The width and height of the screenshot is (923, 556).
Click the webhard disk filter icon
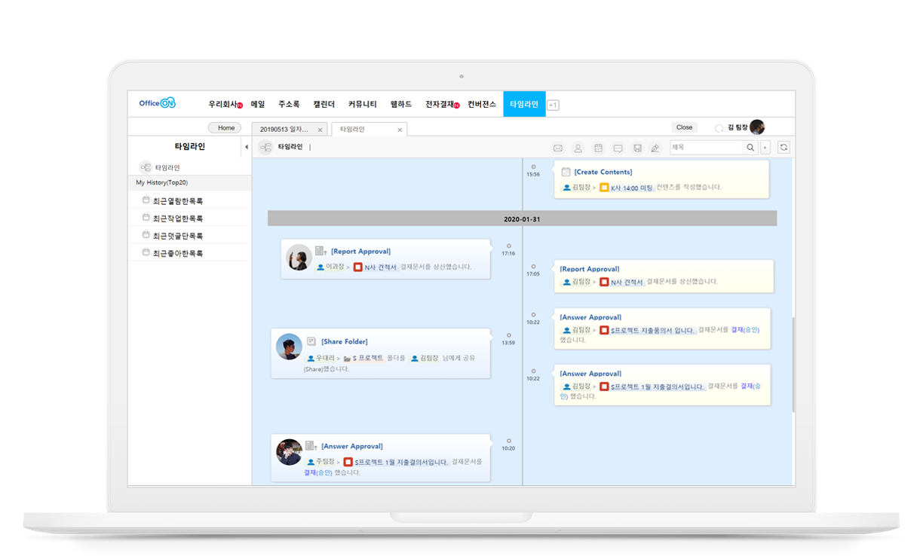[x=637, y=148]
